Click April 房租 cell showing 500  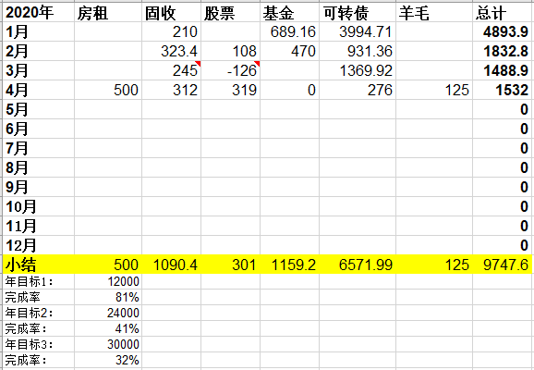tap(108, 90)
